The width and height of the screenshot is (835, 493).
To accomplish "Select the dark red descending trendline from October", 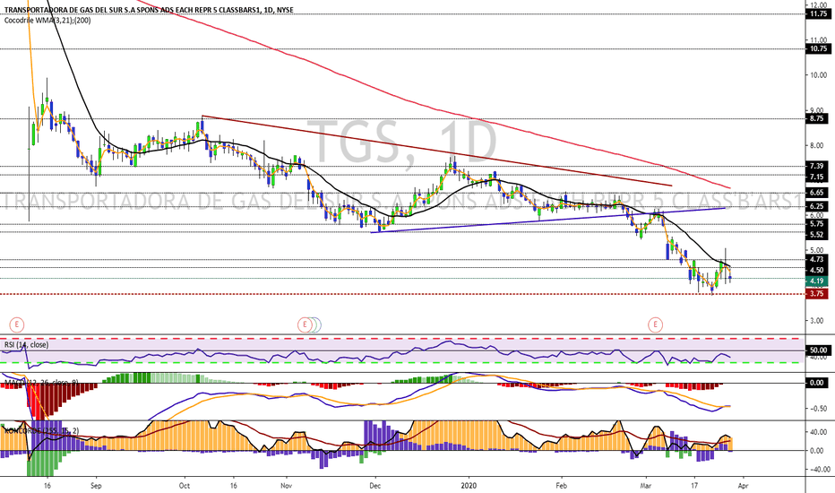I will [x=436, y=151].
